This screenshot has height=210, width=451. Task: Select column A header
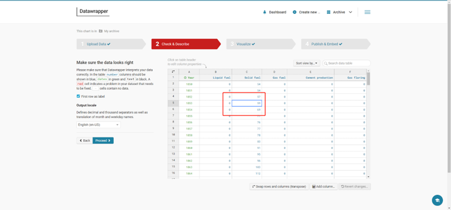(189, 72)
